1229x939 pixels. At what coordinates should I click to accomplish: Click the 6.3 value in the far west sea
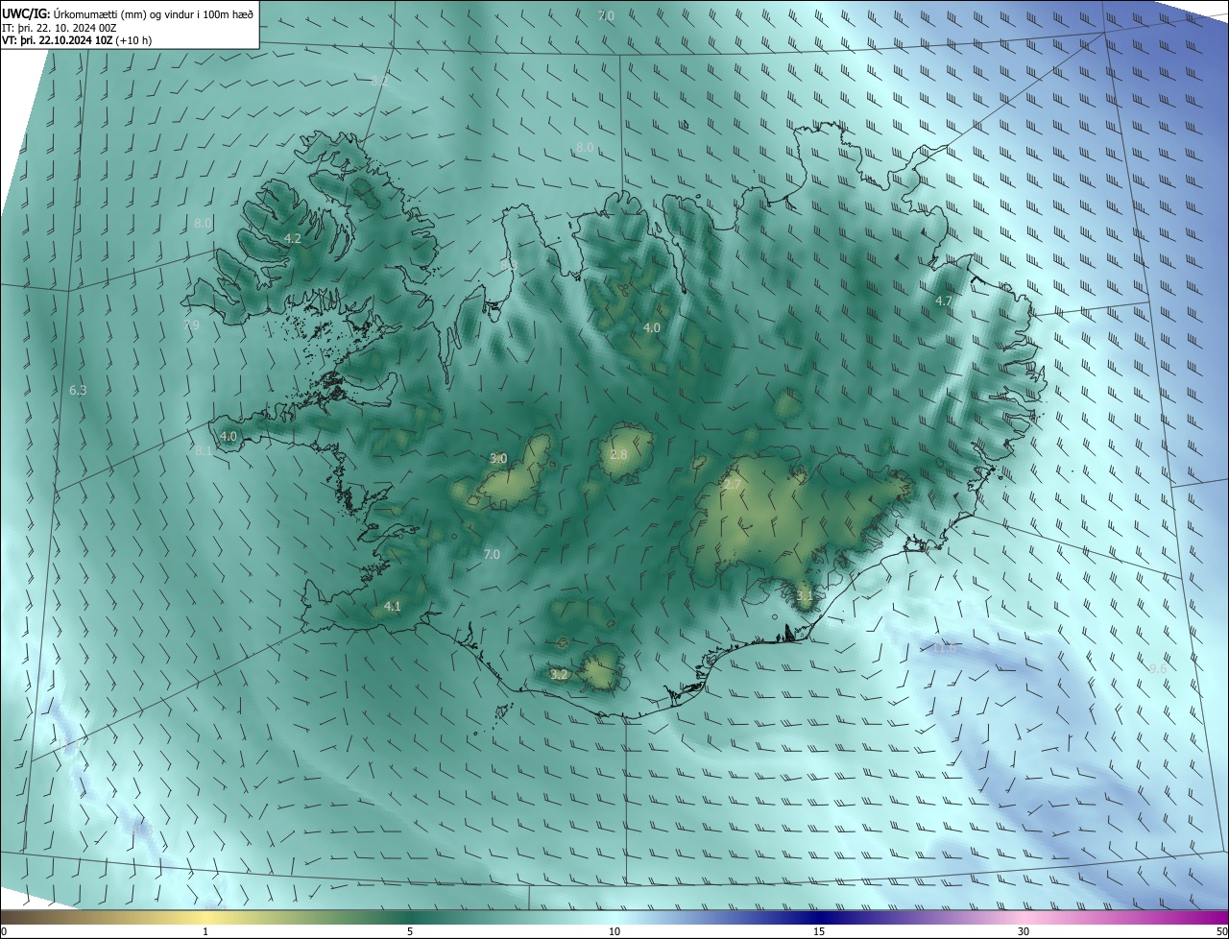(x=78, y=390)
